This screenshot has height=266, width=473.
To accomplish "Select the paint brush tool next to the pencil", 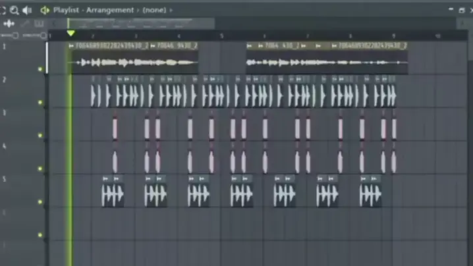I will point(39,24).
